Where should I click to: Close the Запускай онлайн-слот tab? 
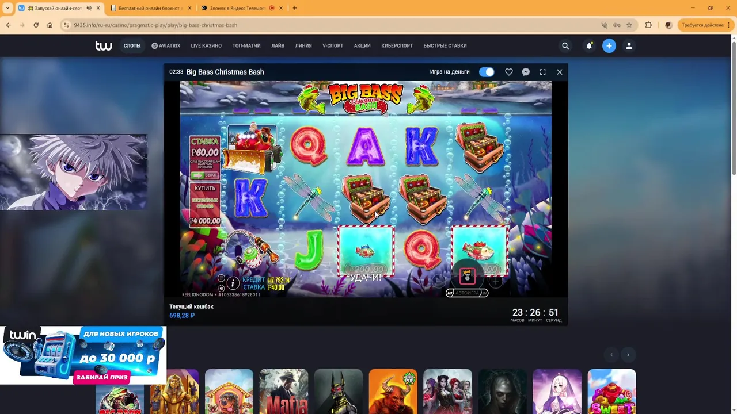98,8
